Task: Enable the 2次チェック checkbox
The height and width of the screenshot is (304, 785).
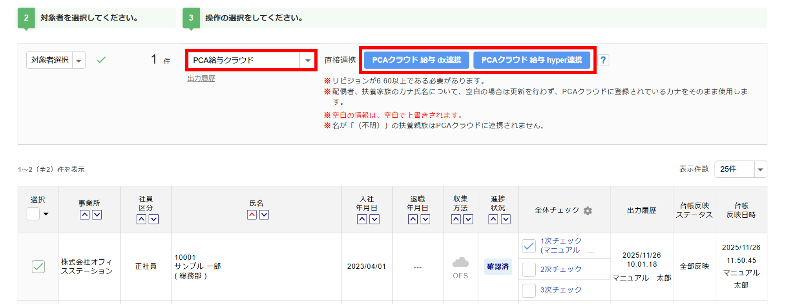Action: (529, 269)
